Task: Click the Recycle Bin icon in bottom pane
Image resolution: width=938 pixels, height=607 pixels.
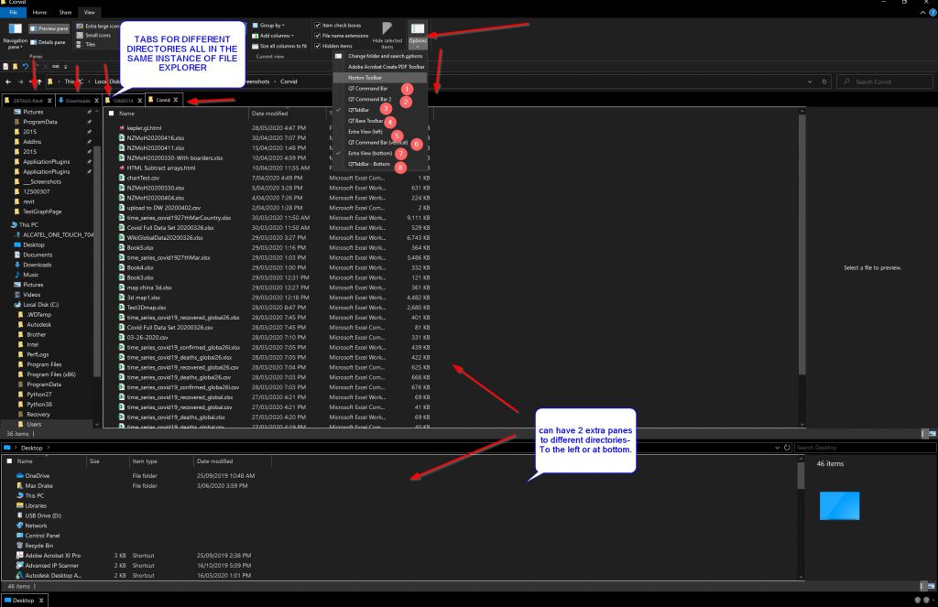Action: [x=20, y=545]
